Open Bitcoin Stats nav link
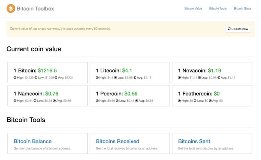 (242, 9)
